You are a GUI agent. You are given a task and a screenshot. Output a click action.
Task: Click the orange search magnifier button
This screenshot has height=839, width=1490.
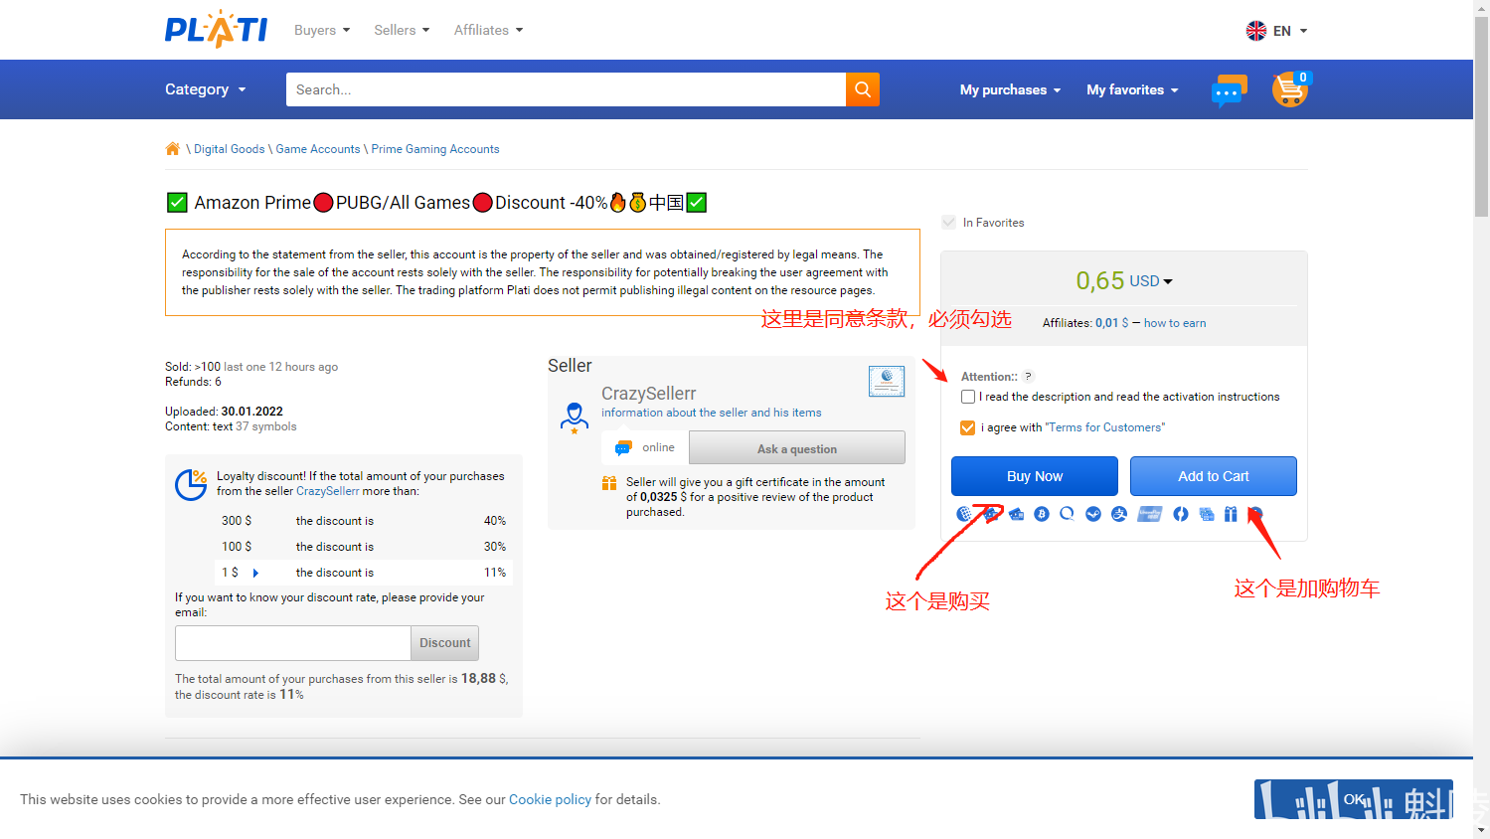[863, 89]
